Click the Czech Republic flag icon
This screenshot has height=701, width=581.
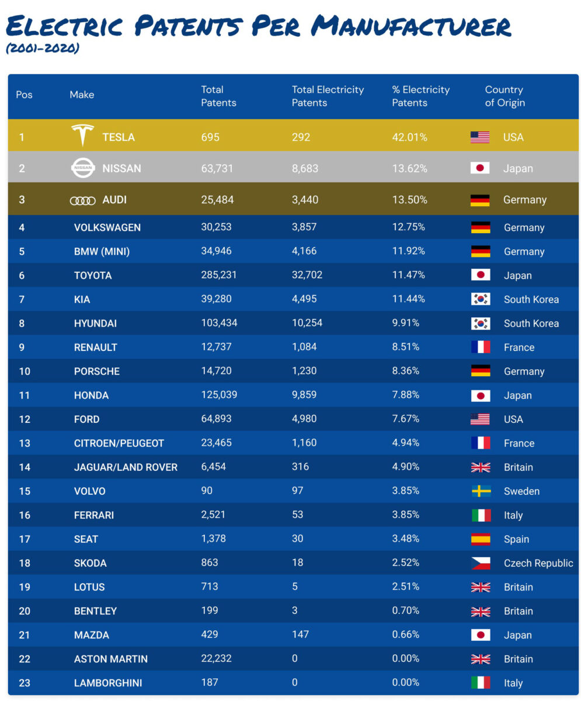[x=481, y=563]
